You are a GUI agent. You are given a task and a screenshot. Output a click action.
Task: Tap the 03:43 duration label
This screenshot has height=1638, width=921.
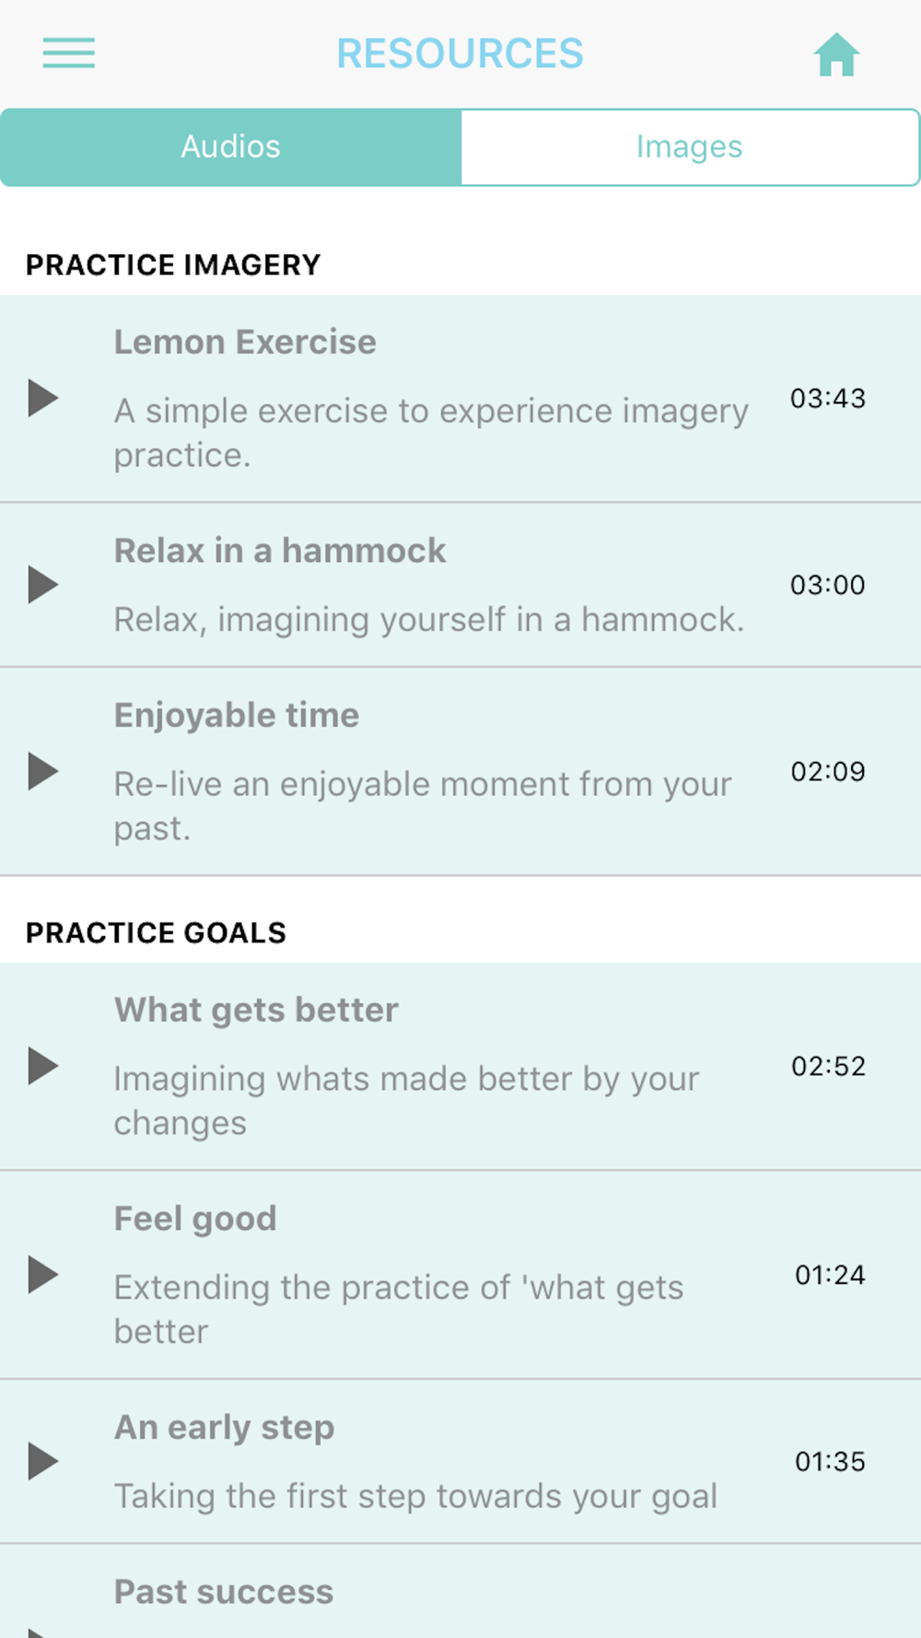828,398
